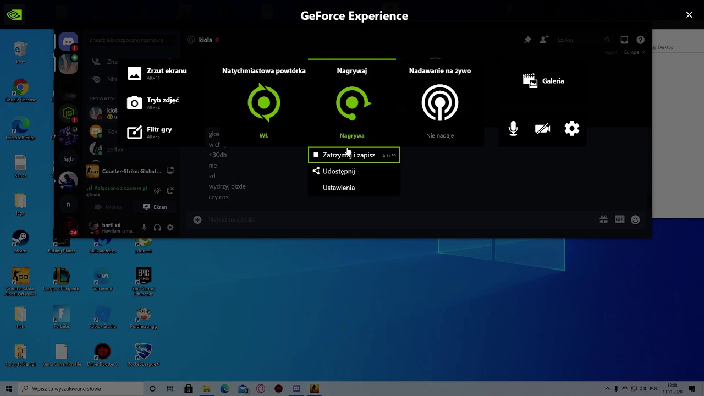Click the Natychmiastowa powtórka instant replay icon
704x396 pixels.
(264, 103)
